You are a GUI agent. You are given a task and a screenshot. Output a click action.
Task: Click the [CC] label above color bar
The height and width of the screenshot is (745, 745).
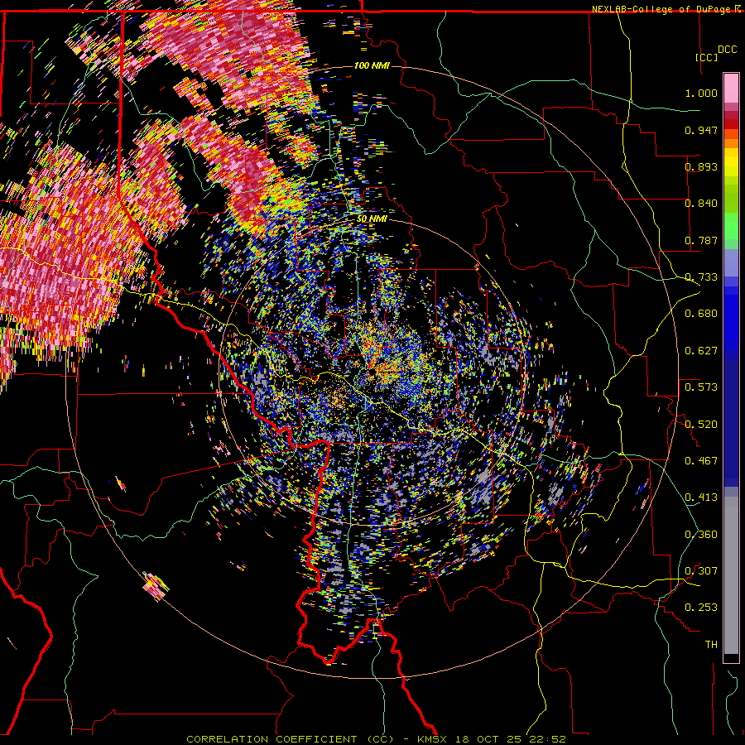pyautogui.click(x=706, y=57)
